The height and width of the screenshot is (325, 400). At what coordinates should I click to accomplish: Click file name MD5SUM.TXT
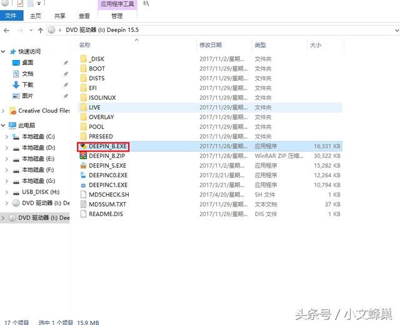click(x=107, y=204)
